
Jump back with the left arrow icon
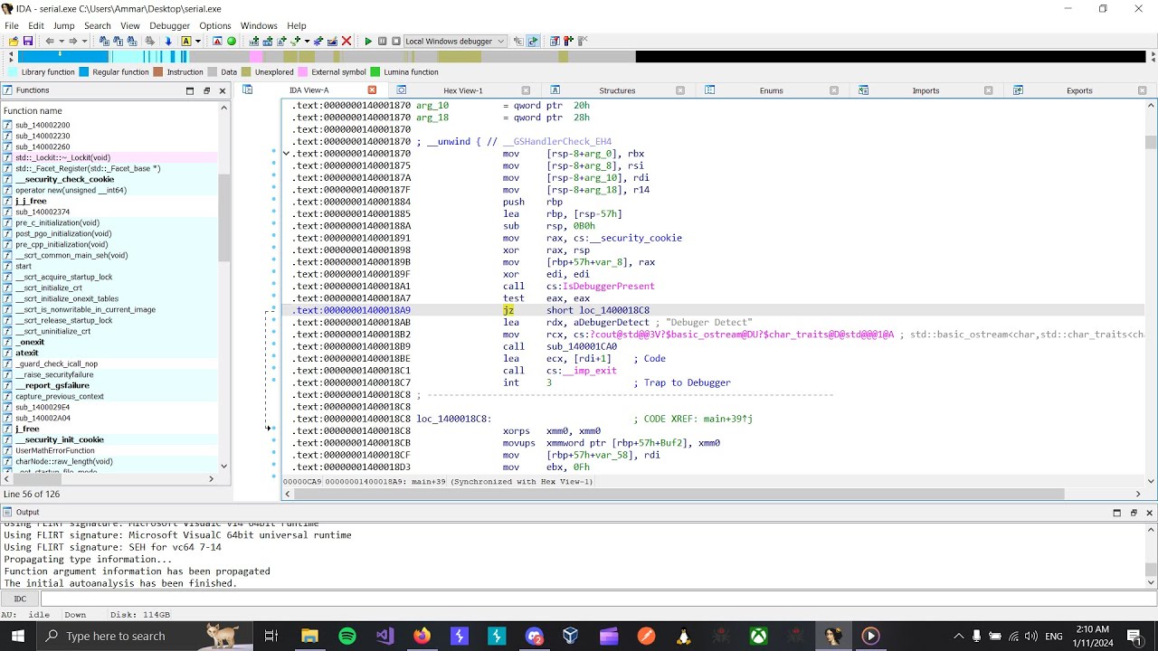pos(50,41)
